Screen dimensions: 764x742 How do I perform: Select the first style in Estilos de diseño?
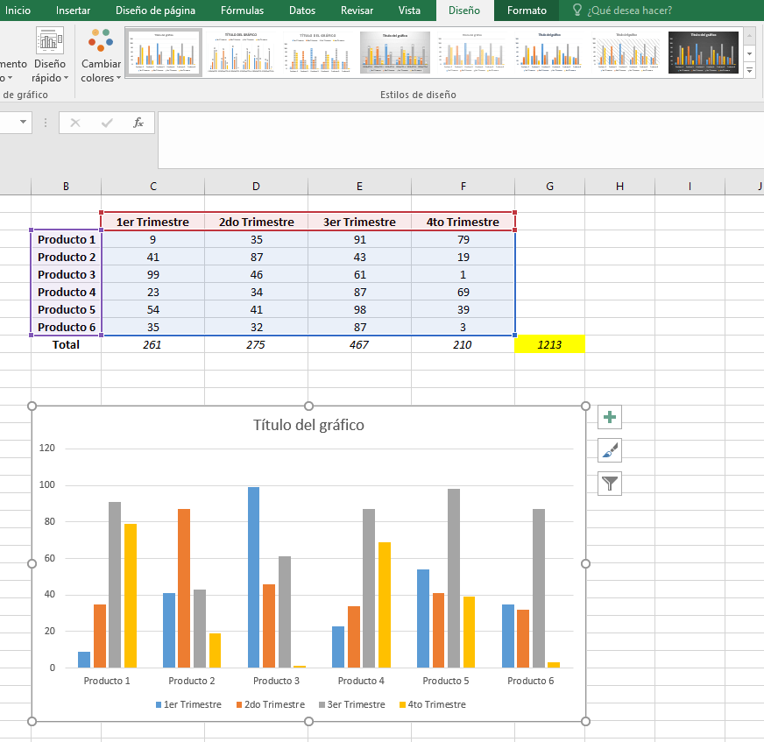(x=163, y=52)
